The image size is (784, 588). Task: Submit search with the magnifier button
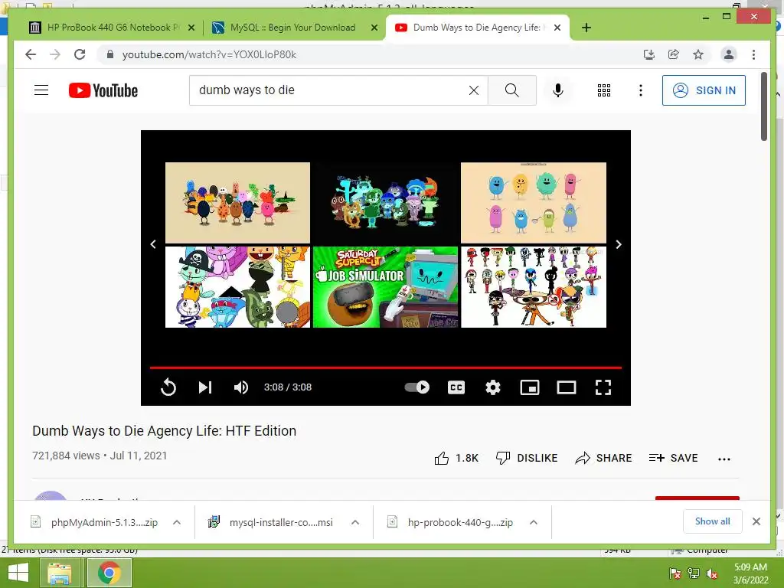coord(512,90)
